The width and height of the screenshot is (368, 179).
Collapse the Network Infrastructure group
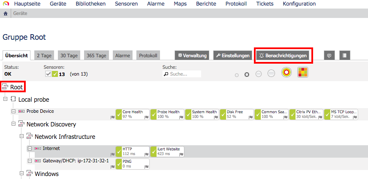click(21, 136)
